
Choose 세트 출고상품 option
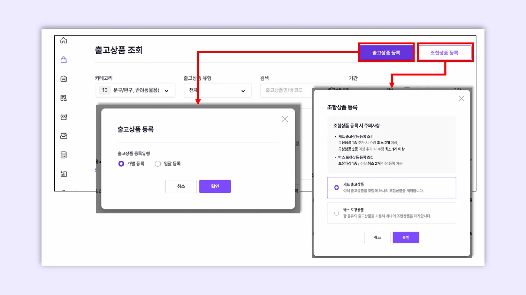click(336, 188)
